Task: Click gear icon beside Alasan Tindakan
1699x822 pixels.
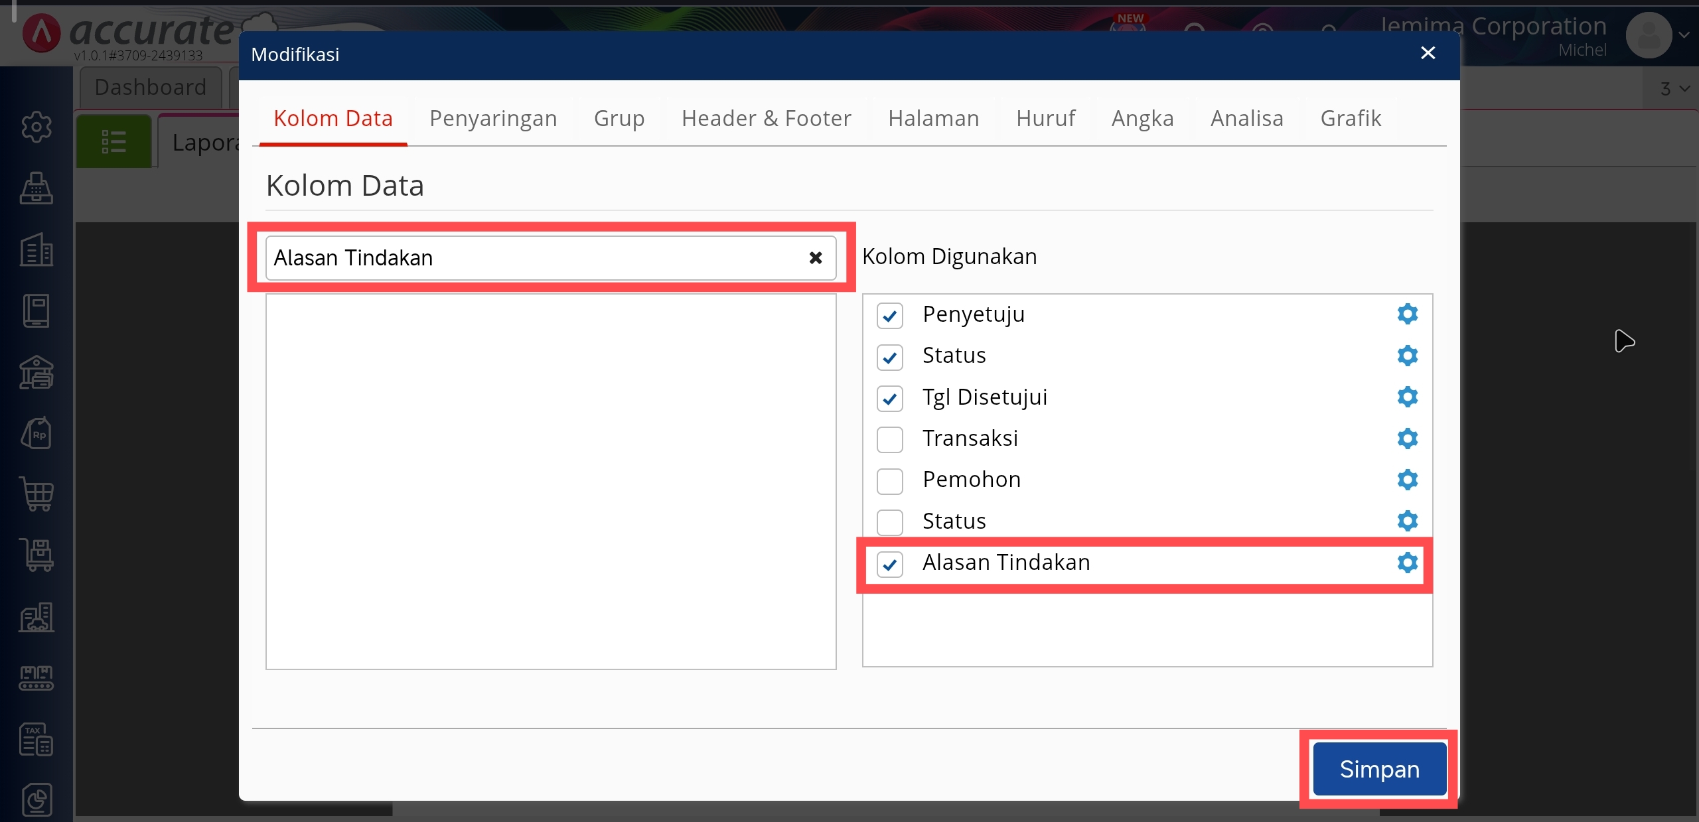Action: click(1407, 563)
